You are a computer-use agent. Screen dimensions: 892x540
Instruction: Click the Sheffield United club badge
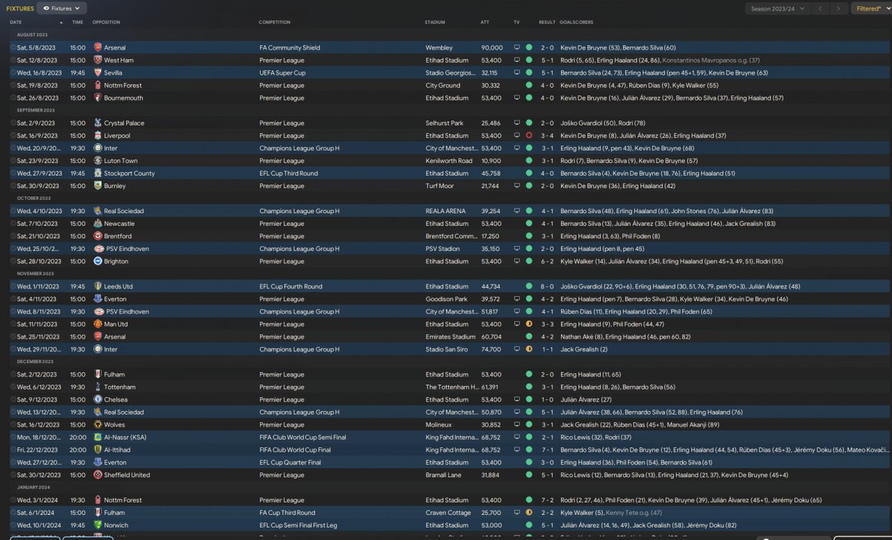pyautogui.click(x=98, y=475)
